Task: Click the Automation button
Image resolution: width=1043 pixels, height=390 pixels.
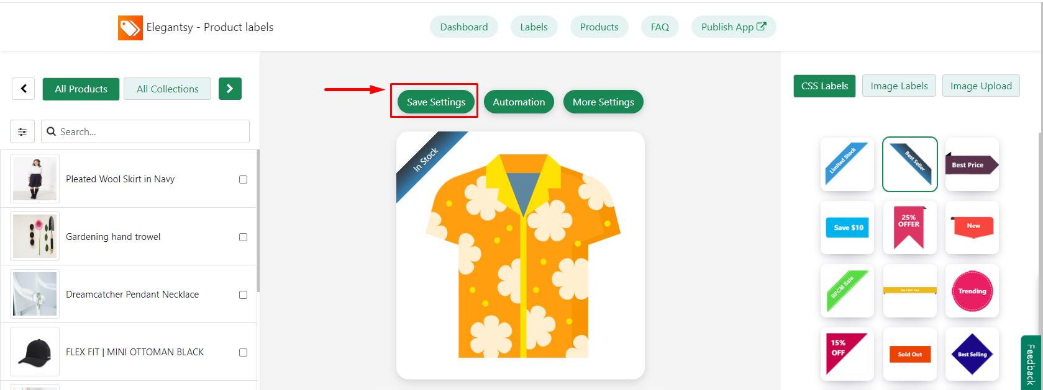Action: coord(519,102)
